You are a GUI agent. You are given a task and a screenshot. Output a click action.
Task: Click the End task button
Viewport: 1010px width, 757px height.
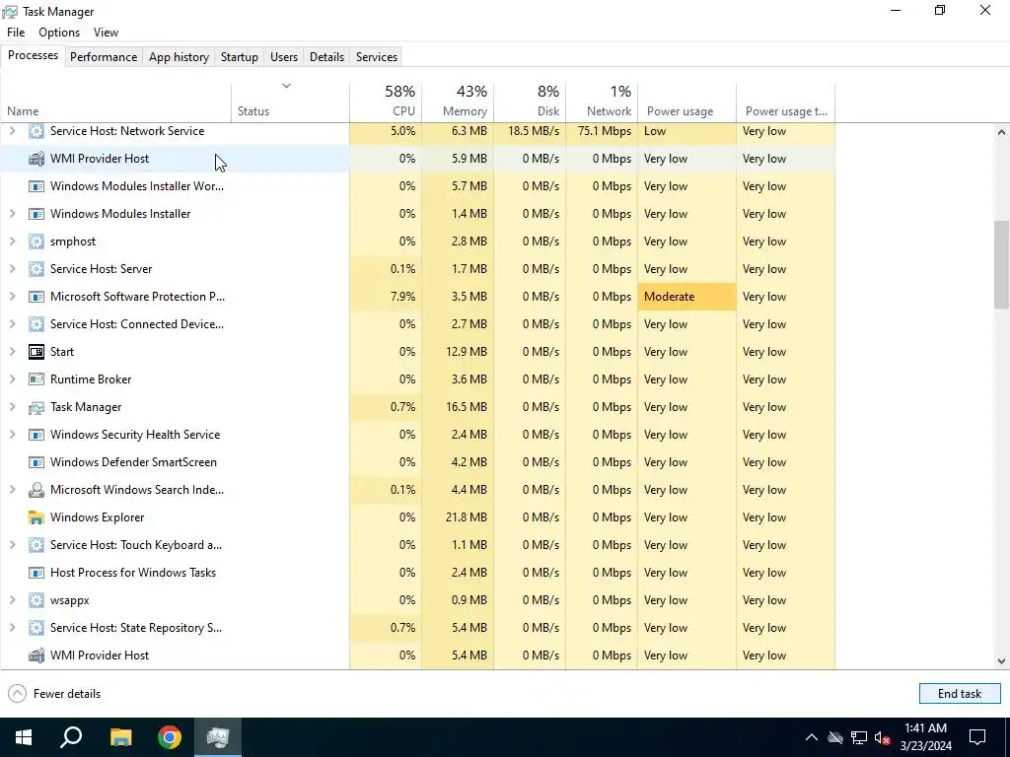click(x=959, y=694)
